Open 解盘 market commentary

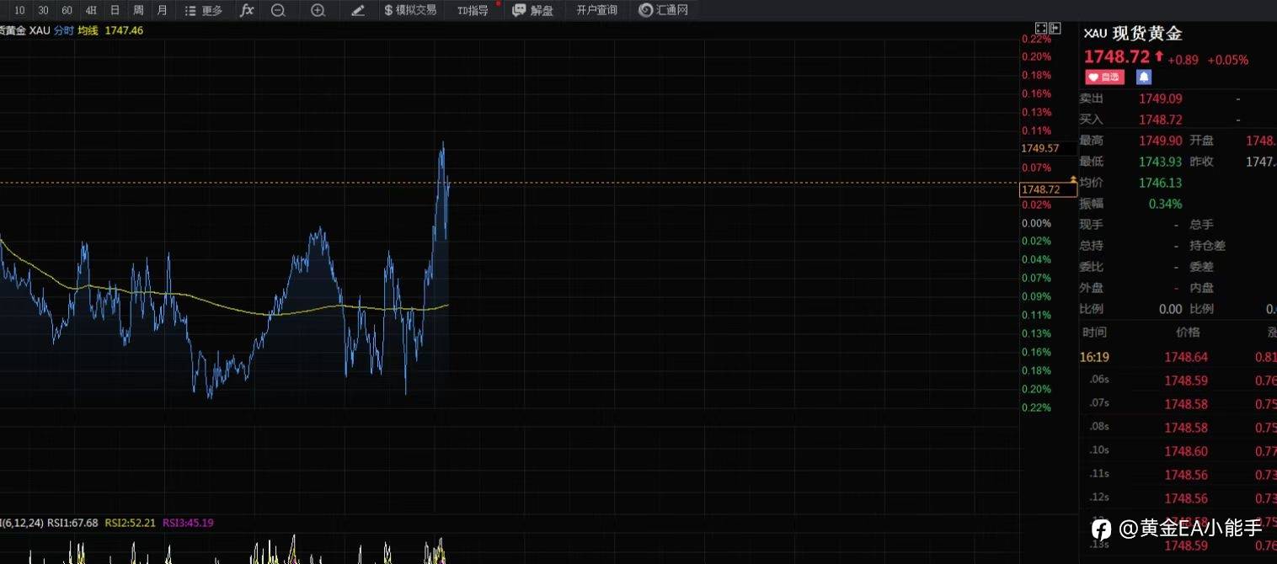(x=533, y=10)
